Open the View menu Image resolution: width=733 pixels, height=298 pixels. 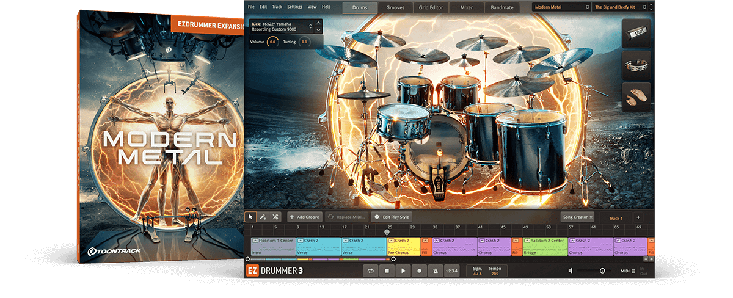(312, 7)
